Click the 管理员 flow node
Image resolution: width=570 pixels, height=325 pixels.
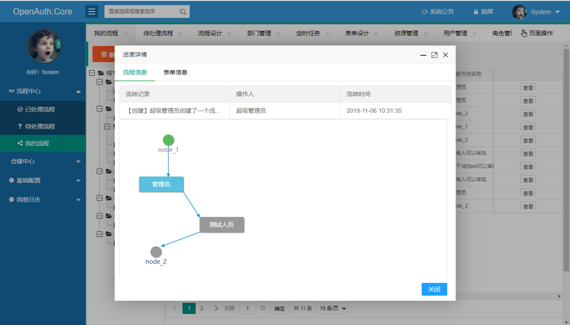pos(161,184)
